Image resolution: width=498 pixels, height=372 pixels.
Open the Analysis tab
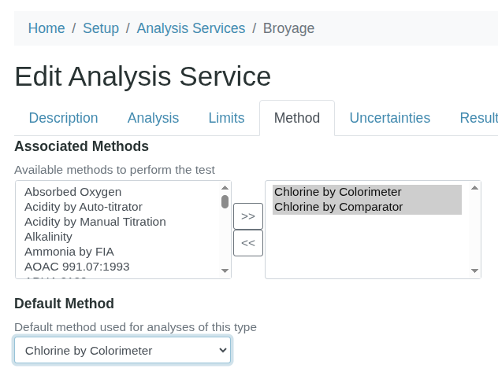point(153,118)
